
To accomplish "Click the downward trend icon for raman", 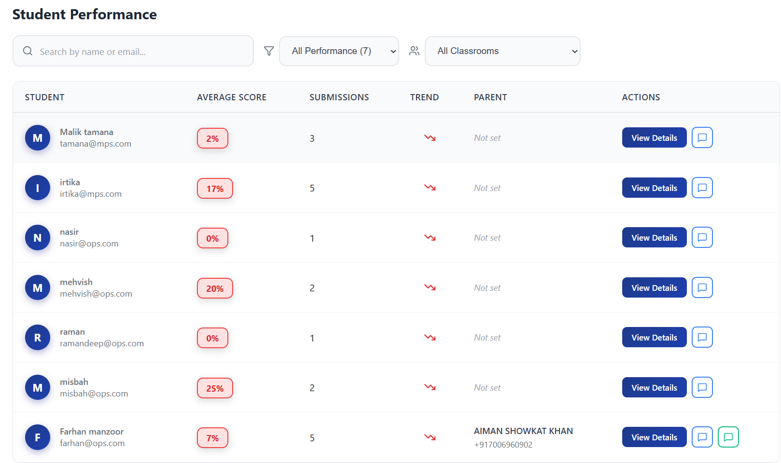I will tap(430, 338).
